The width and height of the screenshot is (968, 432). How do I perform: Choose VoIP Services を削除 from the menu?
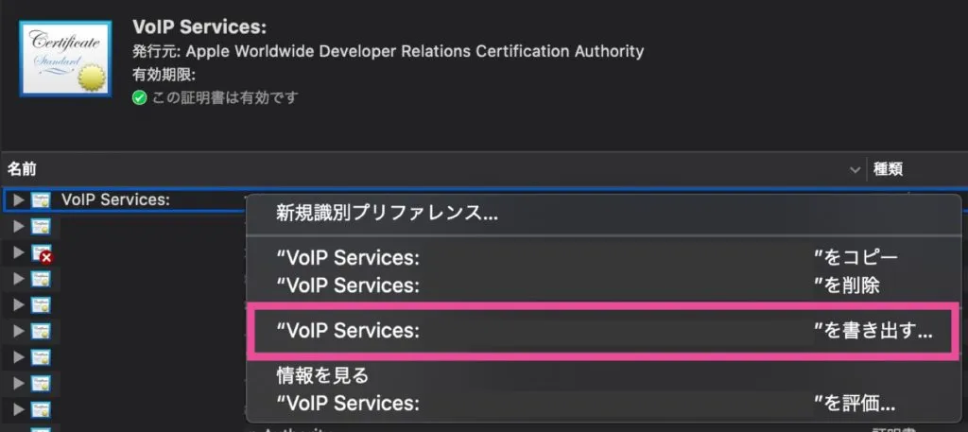click(x=586, y=285)
